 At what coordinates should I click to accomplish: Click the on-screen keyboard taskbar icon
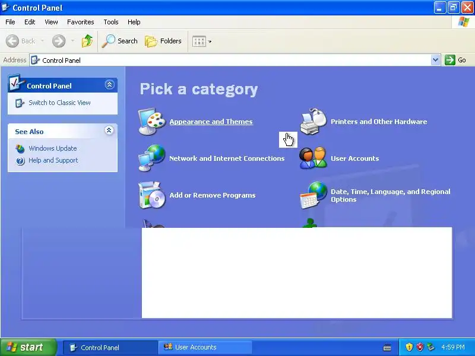387,347
